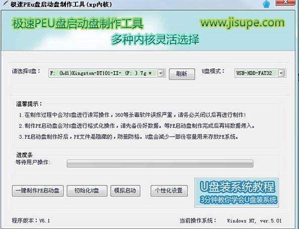Click the 极速PEU盘启动盘制作工具 header logo text
299x229 pixels.
78,24
